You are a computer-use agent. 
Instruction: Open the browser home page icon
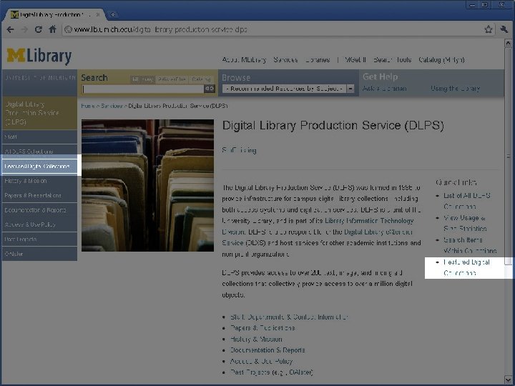[52, 29]
